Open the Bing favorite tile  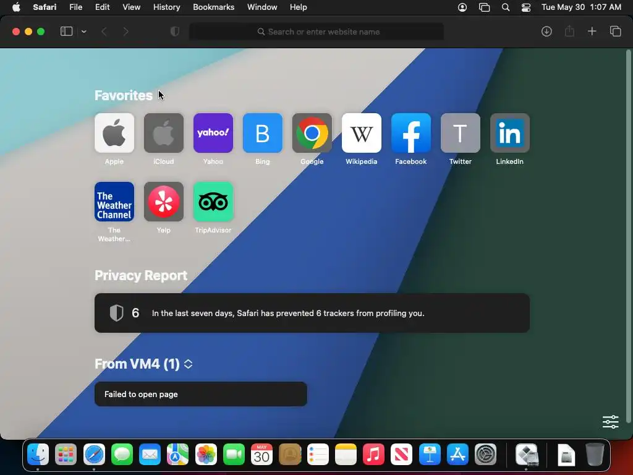tap(262, 133)
